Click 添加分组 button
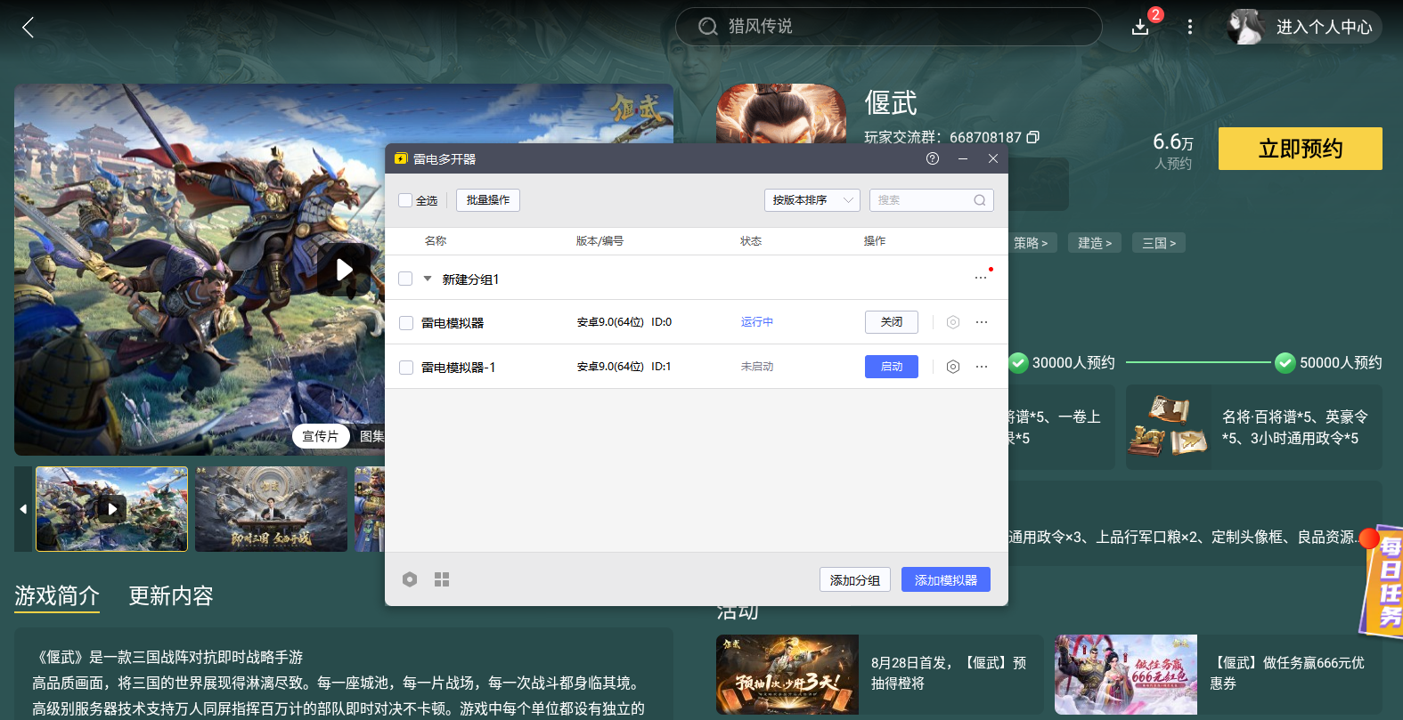This screenshot has height=720, width=1403. tap(855, 579)
